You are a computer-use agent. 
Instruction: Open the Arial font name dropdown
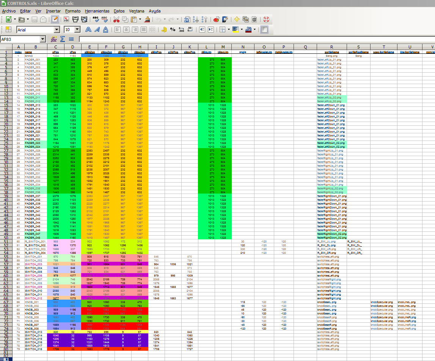57,30
